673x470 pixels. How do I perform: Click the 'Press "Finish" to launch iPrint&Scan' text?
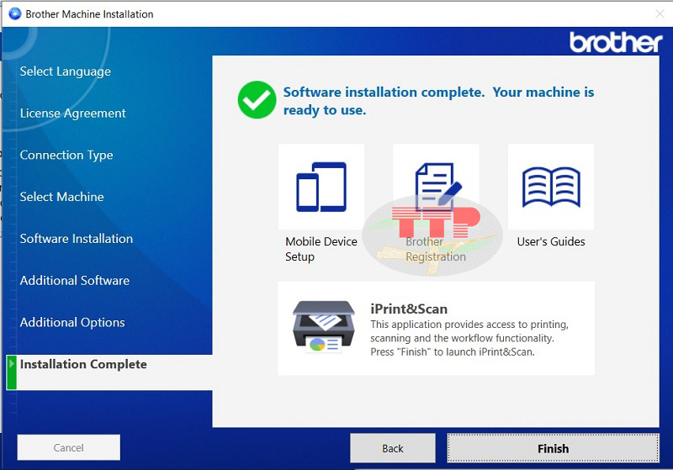[x=453, y=352]
